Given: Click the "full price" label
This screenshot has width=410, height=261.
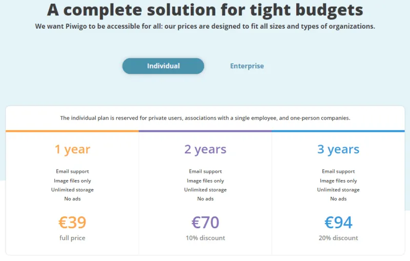Looking at the screenshot, I should 72,238.
